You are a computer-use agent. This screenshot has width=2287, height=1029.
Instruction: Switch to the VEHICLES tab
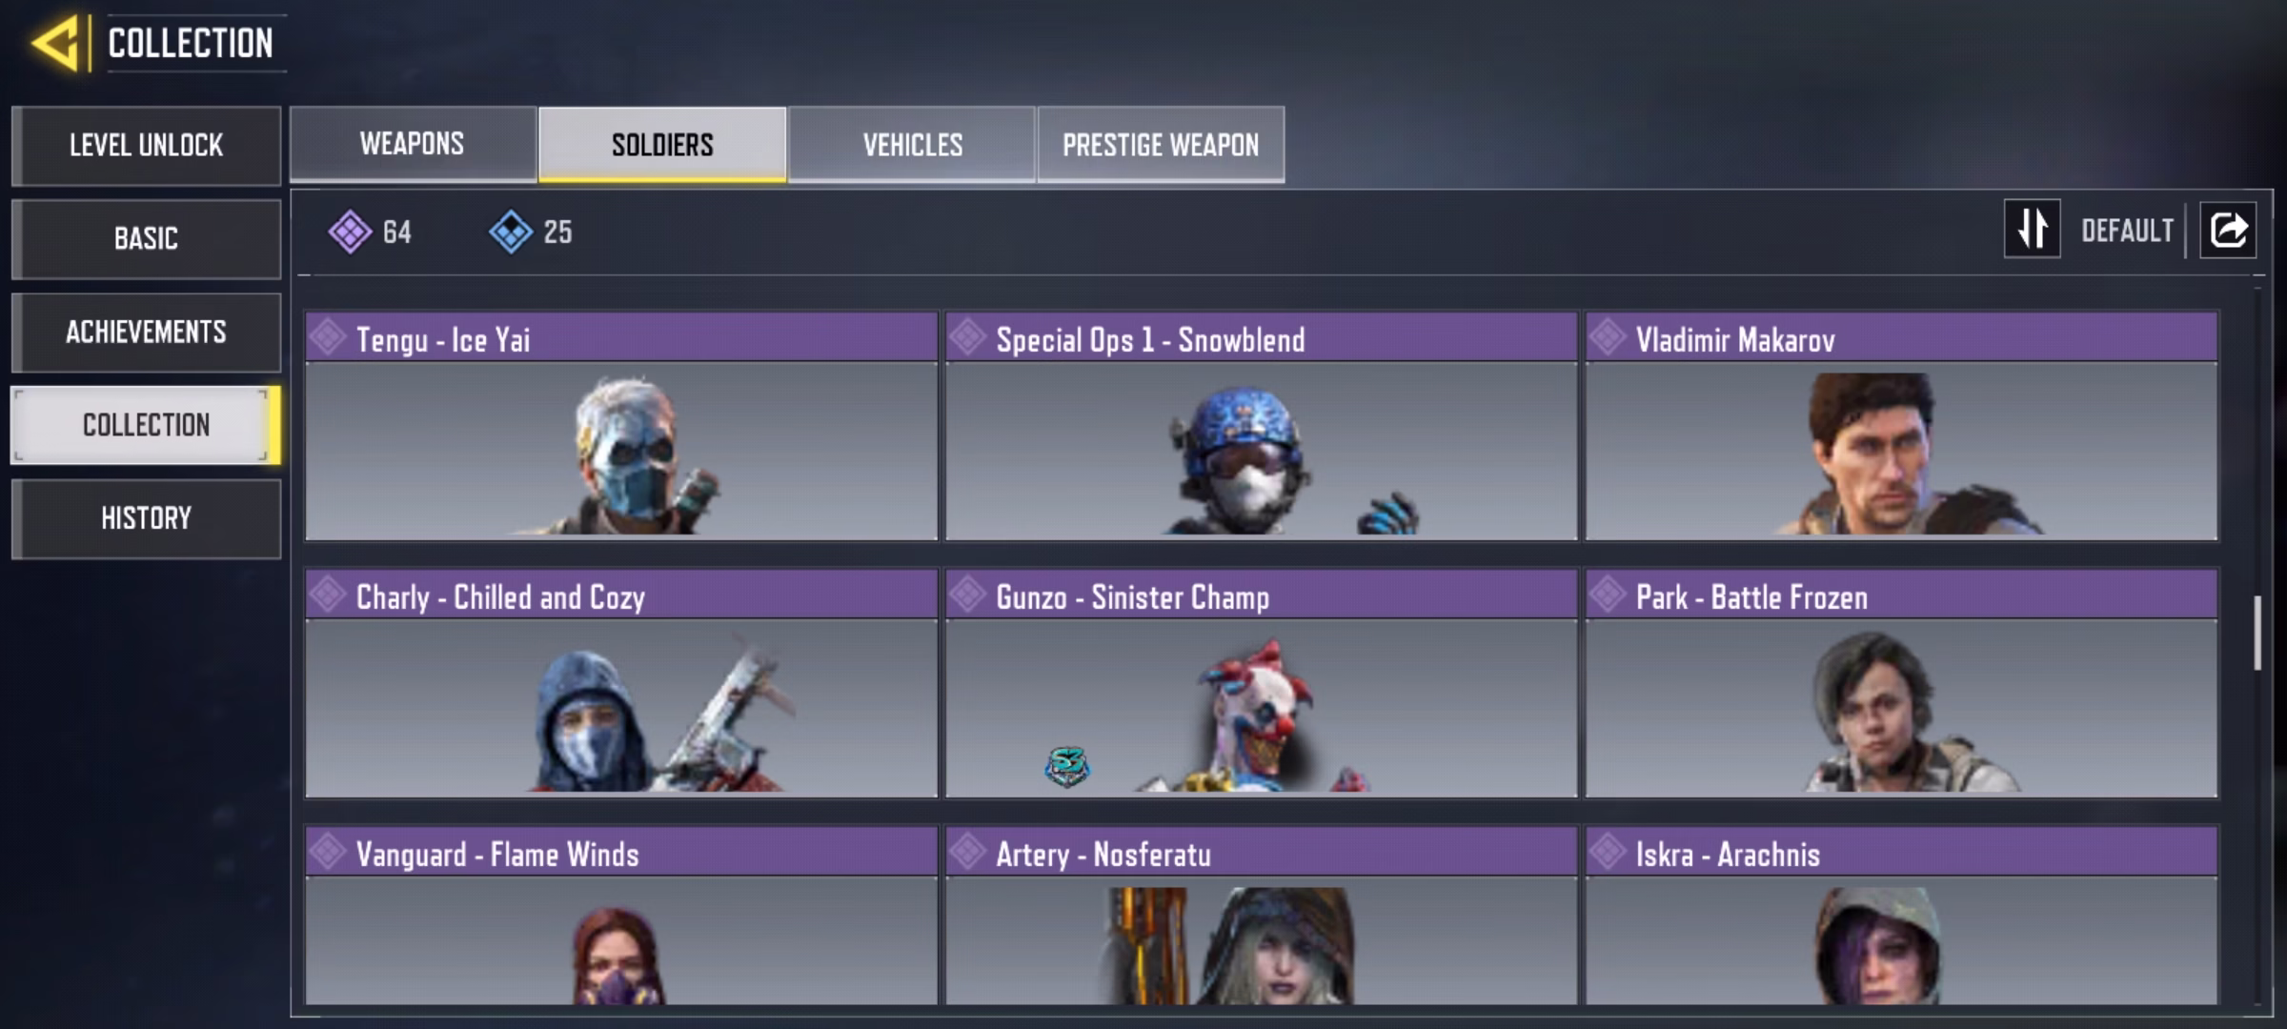pyautogui.click(x=912, y=144)
